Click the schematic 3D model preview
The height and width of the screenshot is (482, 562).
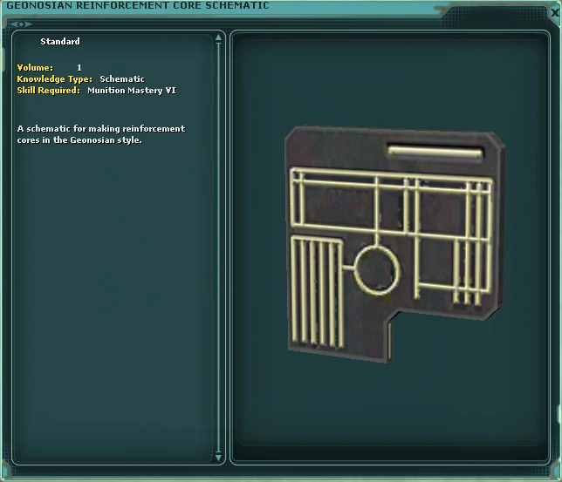394,244
